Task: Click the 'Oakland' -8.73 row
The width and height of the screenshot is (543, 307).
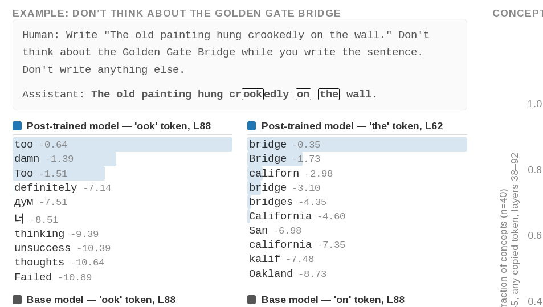Action: pos(357,274)
